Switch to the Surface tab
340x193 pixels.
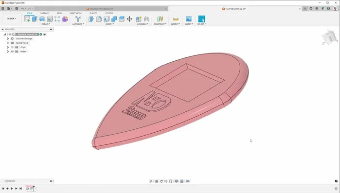[x=44, y=13]
